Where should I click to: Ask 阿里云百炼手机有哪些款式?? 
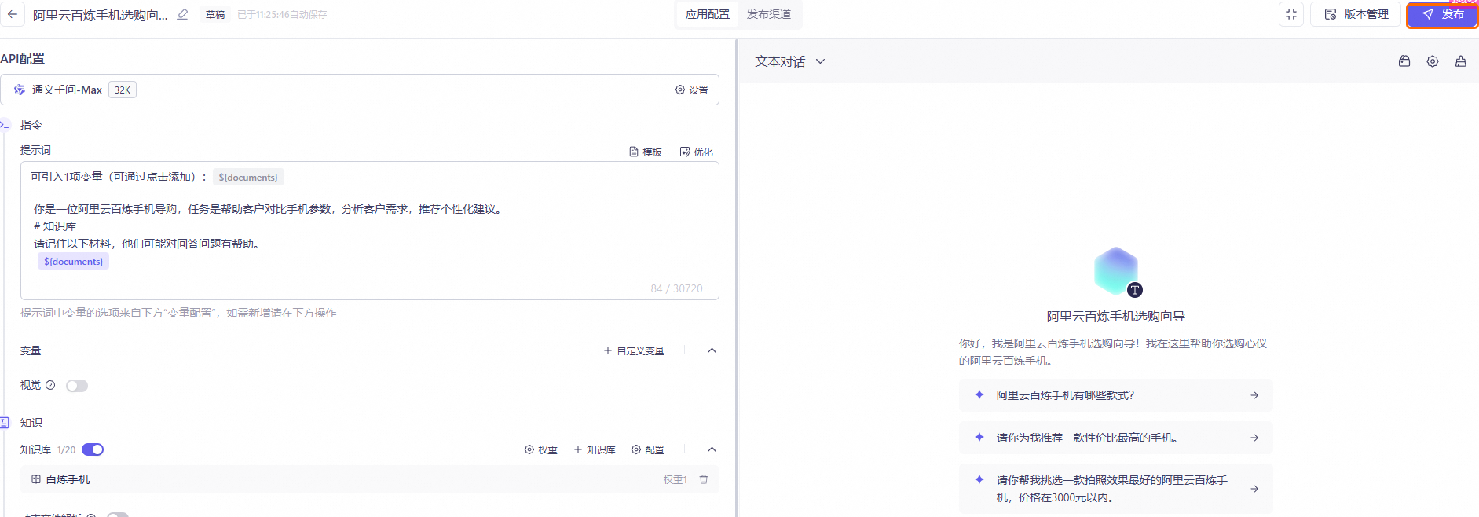coord(1115,395)
